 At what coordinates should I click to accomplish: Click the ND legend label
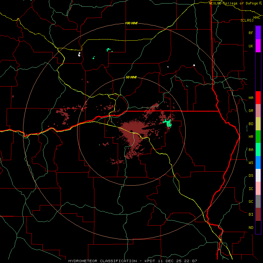pyautogui.click(x=251, y=228)
